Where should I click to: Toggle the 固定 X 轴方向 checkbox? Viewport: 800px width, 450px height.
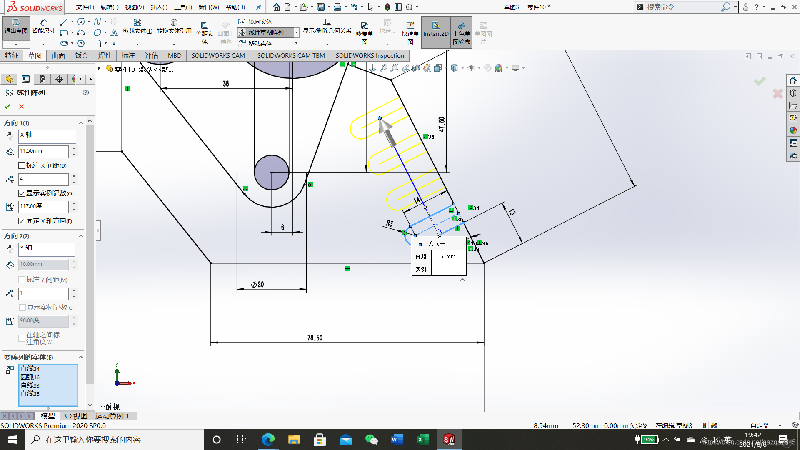[x=22, y=221]
